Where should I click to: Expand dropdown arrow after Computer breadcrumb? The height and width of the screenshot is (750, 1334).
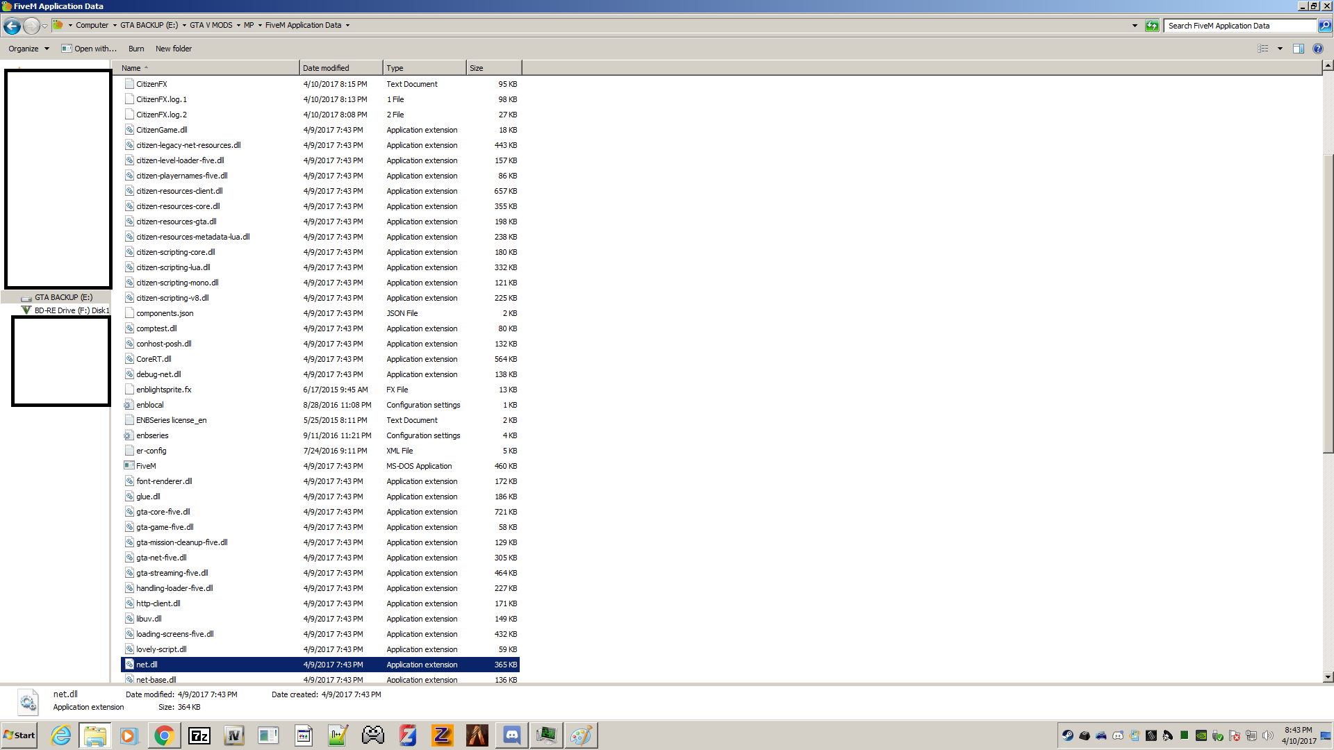click(115, 26)
